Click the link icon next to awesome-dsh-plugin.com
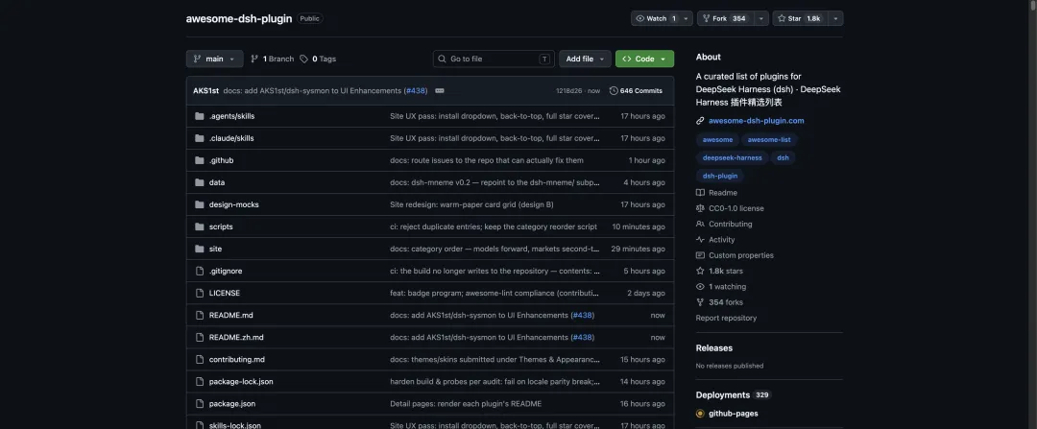Image resolution: width=1037 pixels, height=429 pixels. [700, 121]
